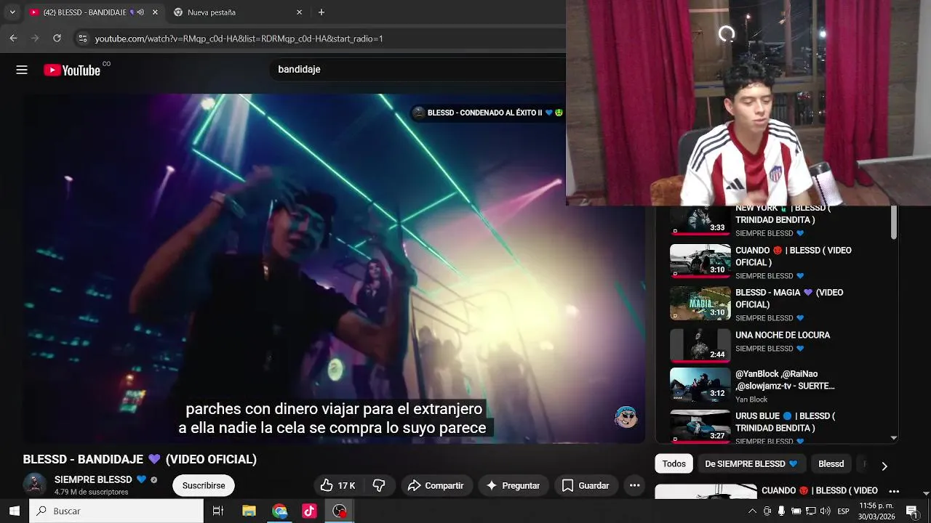
Task: Open the site information icon in the address bar
Action: click(82, 38)
